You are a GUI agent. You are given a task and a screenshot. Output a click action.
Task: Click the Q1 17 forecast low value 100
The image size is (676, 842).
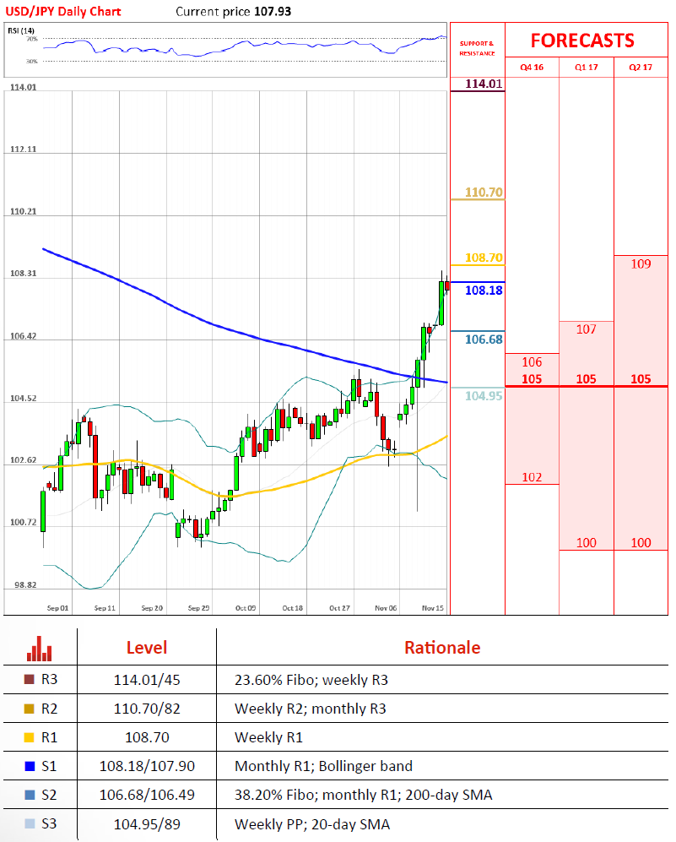point(587,543)
